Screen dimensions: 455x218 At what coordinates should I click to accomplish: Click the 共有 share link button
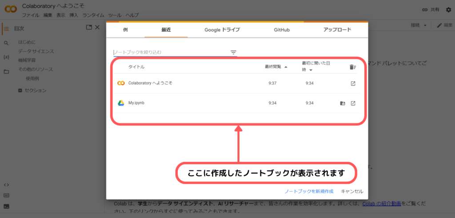coord(431,10)
